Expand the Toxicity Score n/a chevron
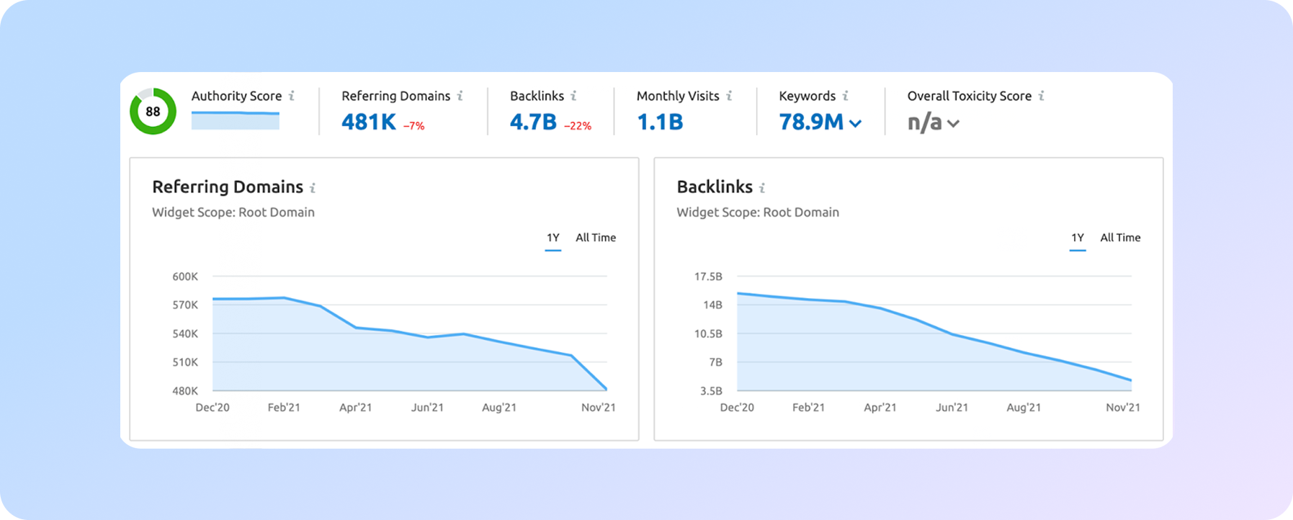This screenshot has width=1293, height=520. point(953,123)
